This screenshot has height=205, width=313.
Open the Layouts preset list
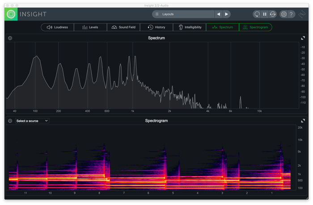click(183, 14)
